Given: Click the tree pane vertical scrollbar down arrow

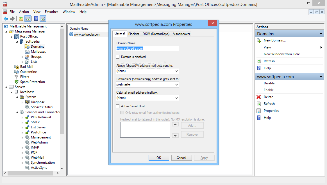Looking at the screenshot, I should (62, 168).
